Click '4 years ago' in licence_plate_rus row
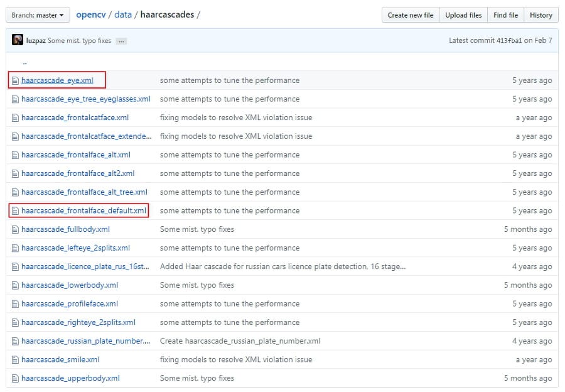Screen dimensions: 565x392 pyautogui.click(x=532, y=267)
